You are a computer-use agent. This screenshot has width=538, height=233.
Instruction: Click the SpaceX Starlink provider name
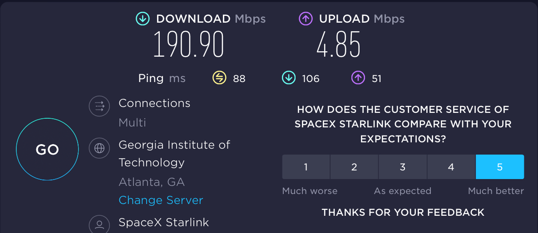(x=163, y=223)
